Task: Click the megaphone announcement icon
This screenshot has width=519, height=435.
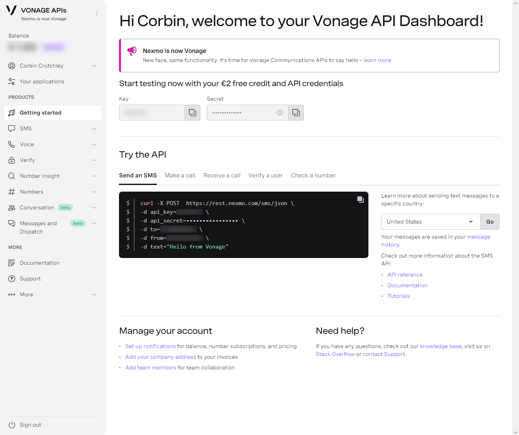Action: click(132, 51)
